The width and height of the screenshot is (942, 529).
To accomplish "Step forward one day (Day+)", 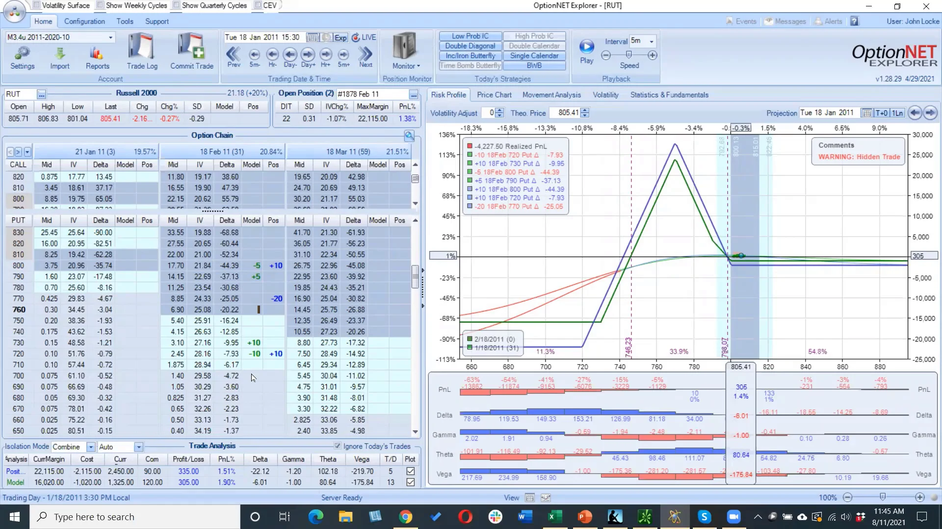I will coord(308,57).
